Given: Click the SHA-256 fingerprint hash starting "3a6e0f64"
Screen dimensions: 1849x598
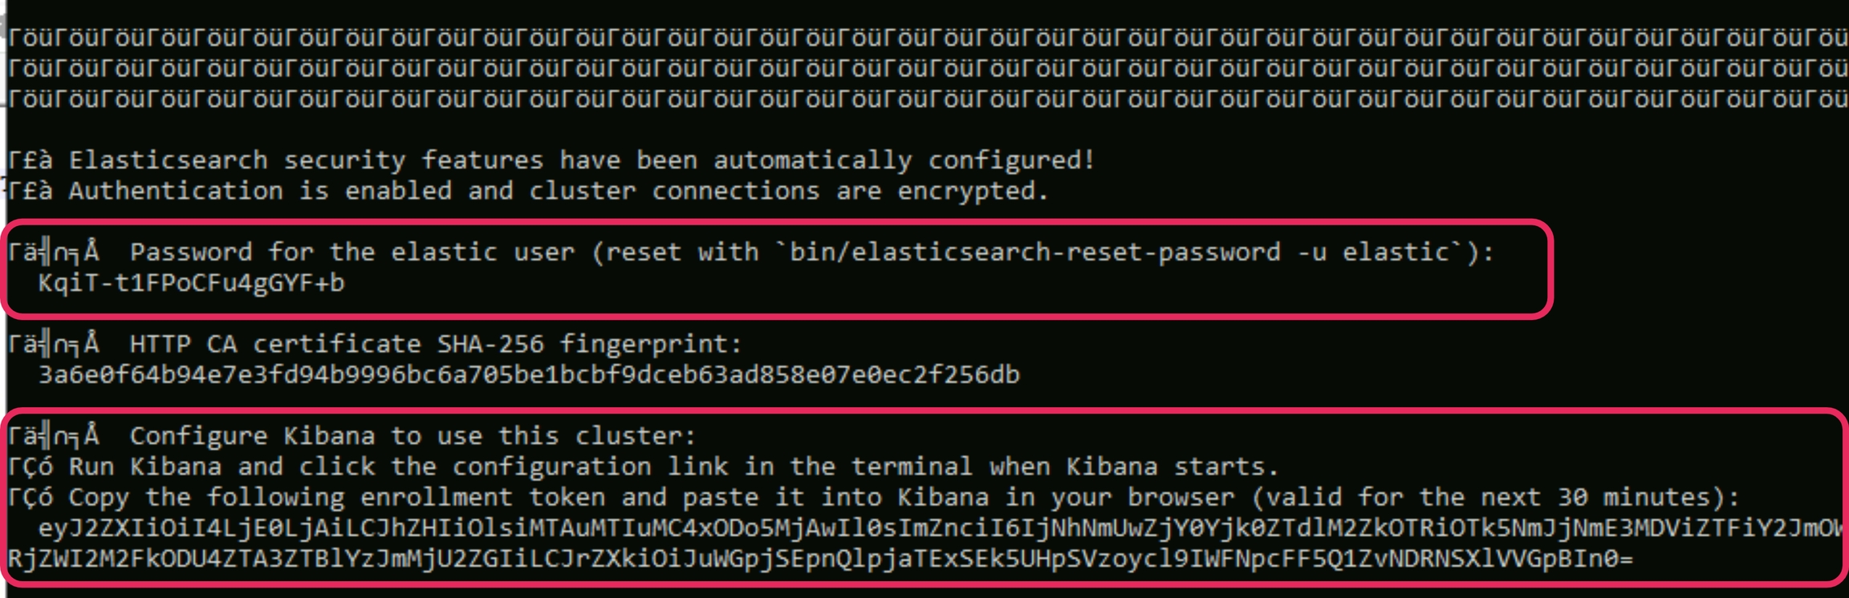Looking at the screenshot, I should tap(529, 375).
